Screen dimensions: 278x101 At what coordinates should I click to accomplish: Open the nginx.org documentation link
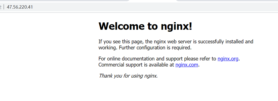pos(228,59)
